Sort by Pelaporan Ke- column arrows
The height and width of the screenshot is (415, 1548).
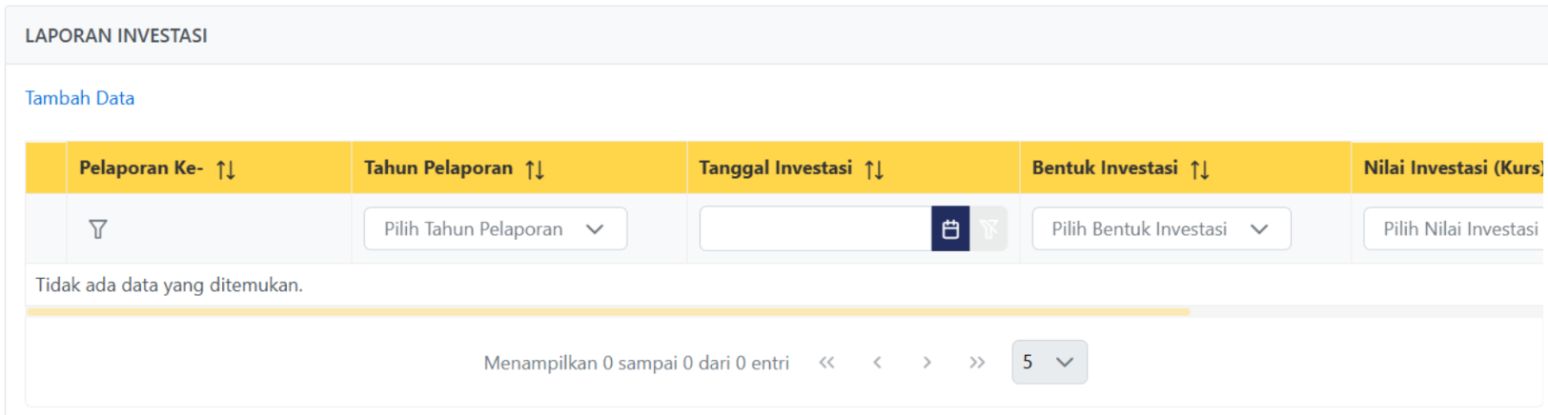coord(226,169)
